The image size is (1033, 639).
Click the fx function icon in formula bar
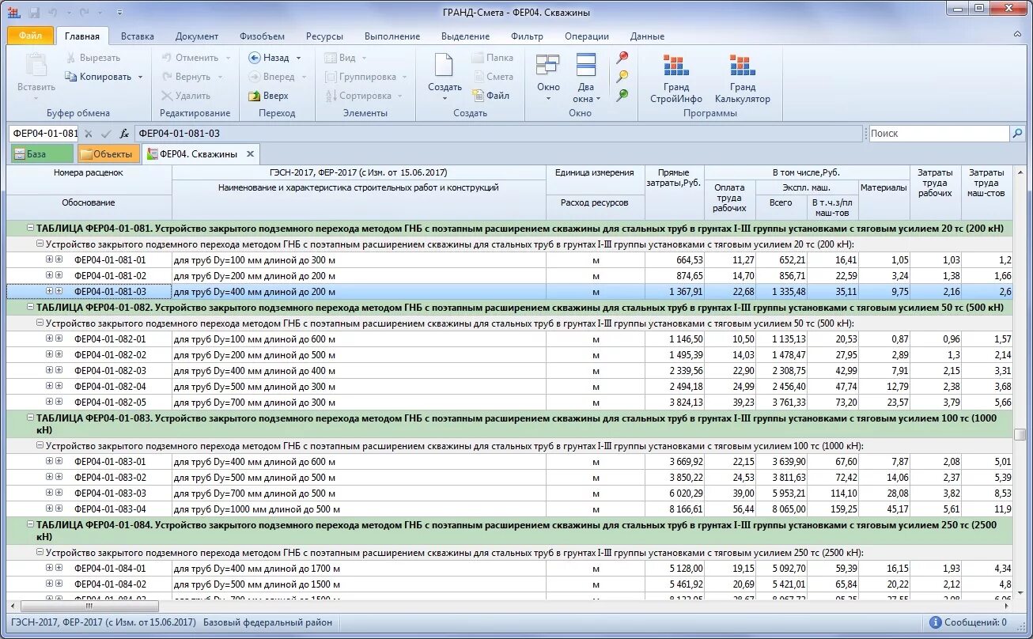[x=124, y=134]
